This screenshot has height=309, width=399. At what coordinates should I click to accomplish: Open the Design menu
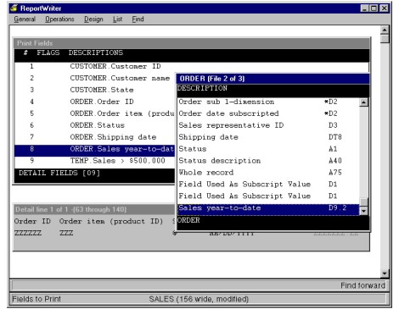tap(93, 19)
